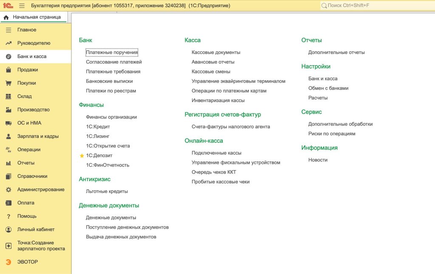
Task: Click Управление эквайринговым терминалом
Action: pyautogui.click(x=238, y=81)
